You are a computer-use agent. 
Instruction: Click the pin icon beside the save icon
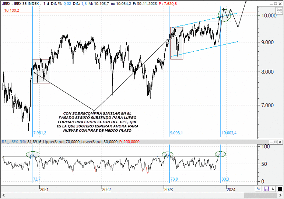(273, 189)
